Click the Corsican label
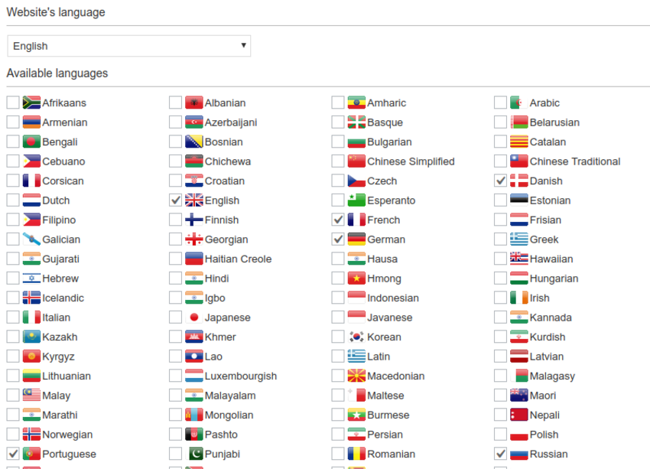Viewport: 650px width, 469px height. (63, 181)
